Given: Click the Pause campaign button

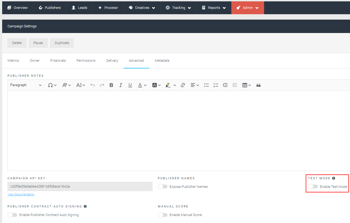Looking at the screenshot, I should click(38, 43).
